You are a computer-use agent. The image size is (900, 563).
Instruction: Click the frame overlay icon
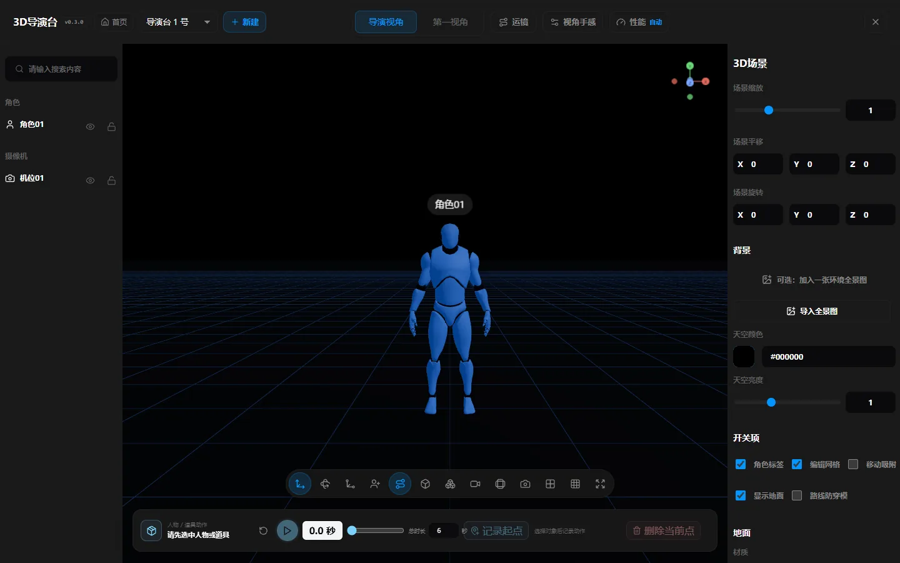tap(500, 484)
